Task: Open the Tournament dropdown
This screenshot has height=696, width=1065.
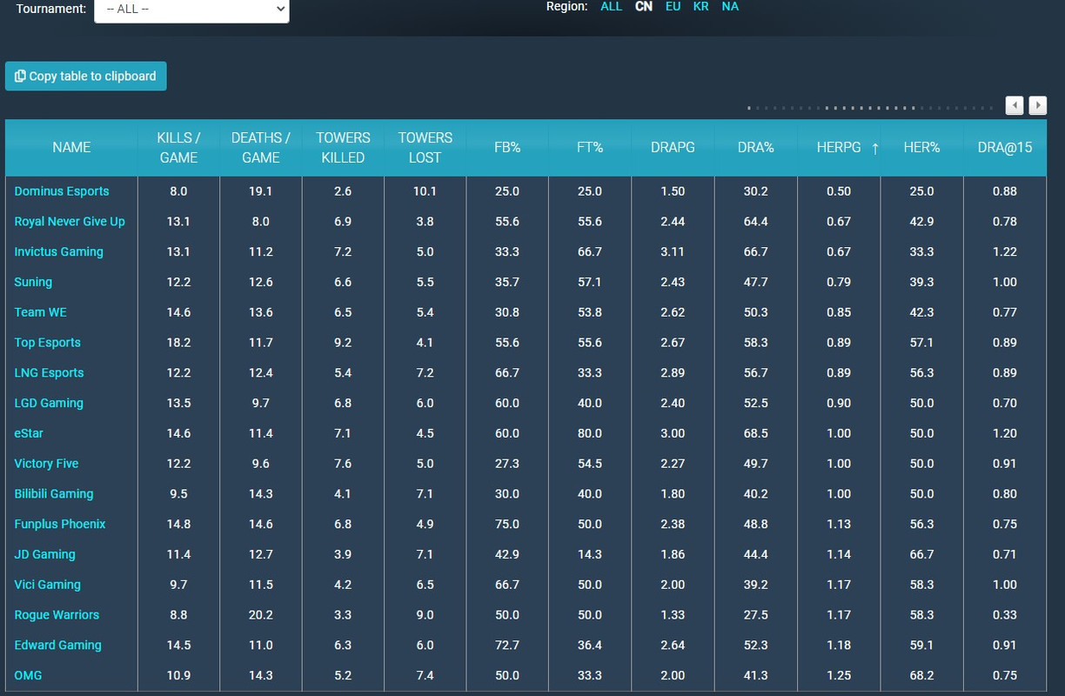Action: coord(191,9)
